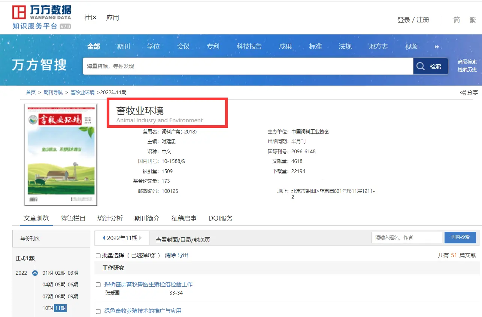Select the 全部 search category

tap(94, 46)
